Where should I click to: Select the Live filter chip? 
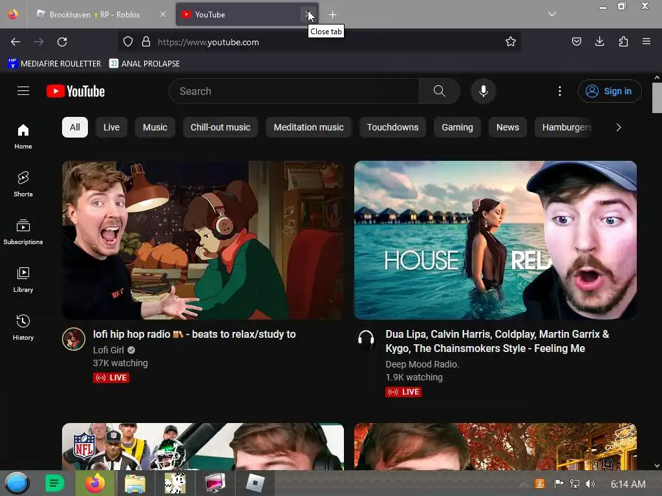click(x=111, y=127)
